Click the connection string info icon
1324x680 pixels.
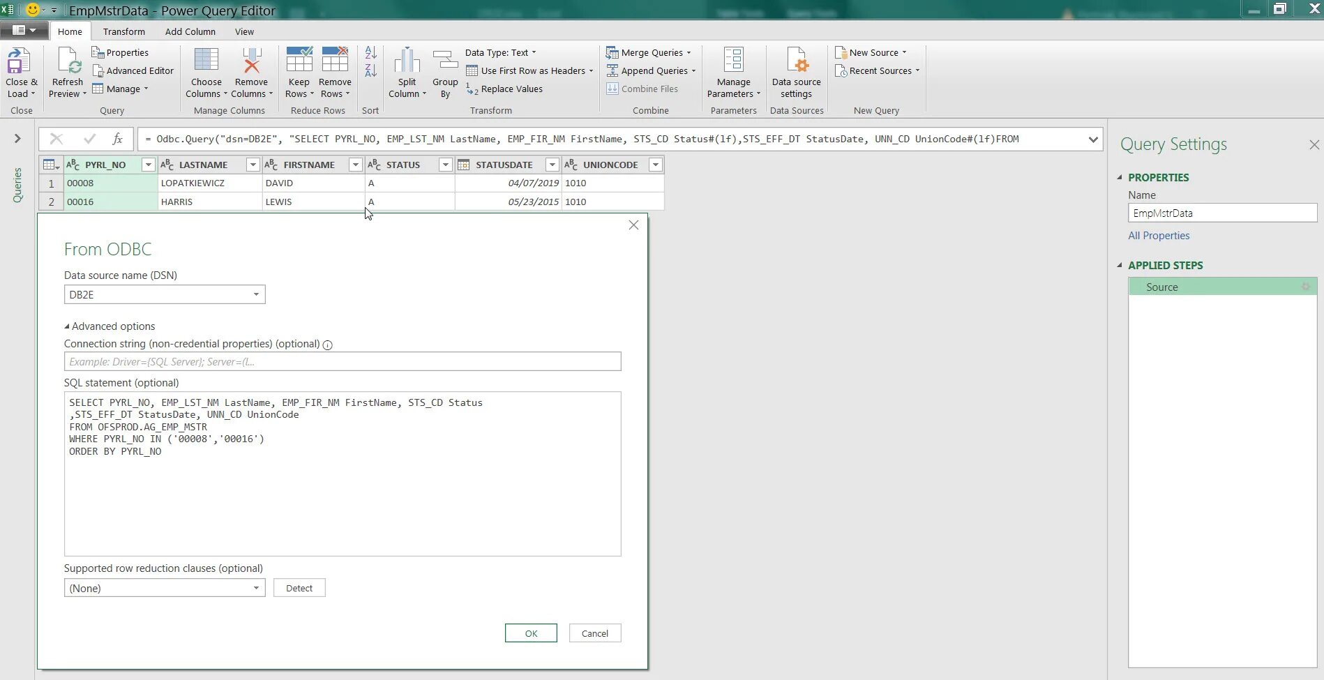pos(328,345)
